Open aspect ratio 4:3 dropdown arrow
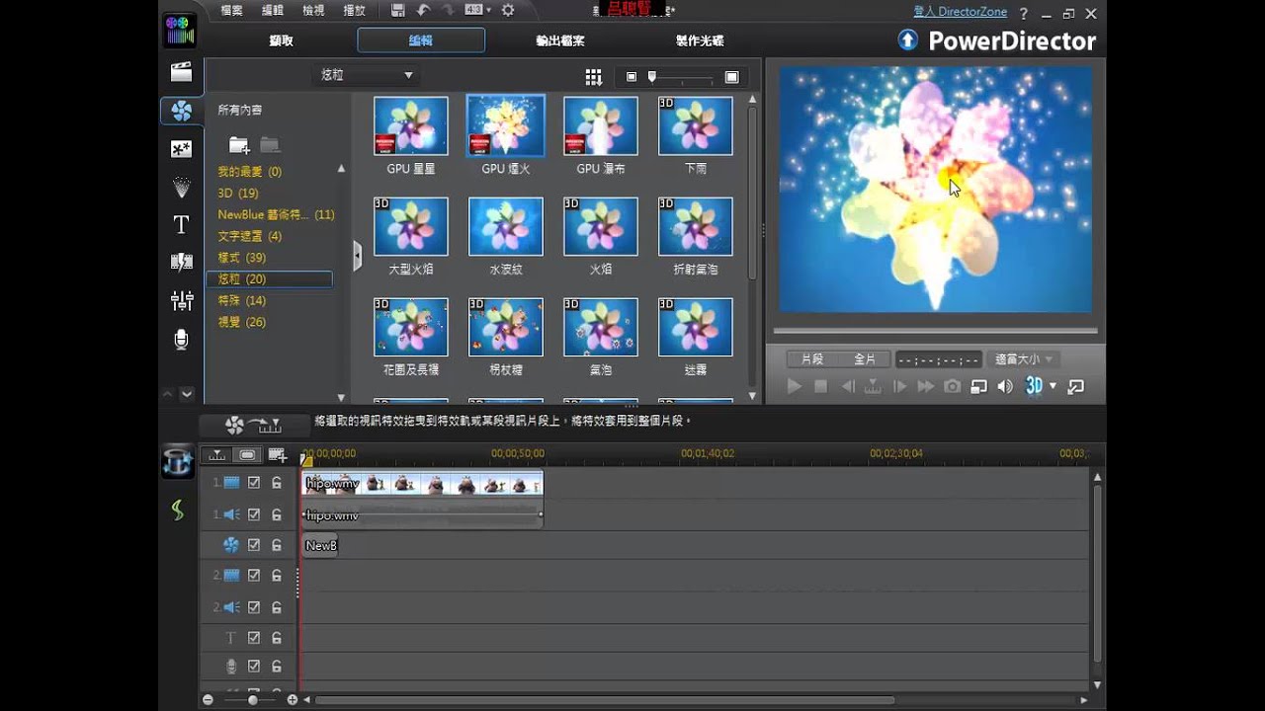Viewport: 1265px width, 711px height. 488,10
